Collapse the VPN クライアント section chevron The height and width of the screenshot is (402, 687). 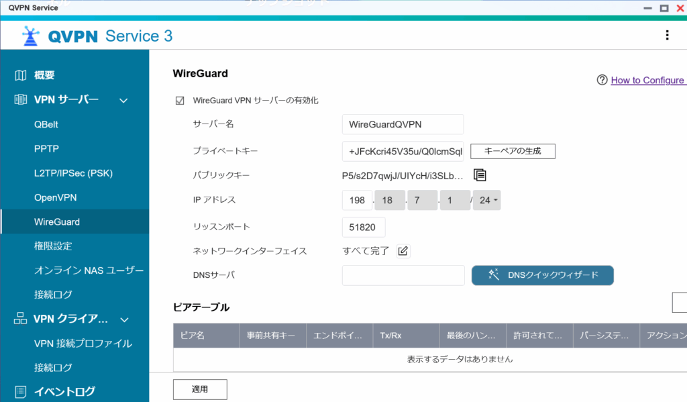(x=123, y=319)
